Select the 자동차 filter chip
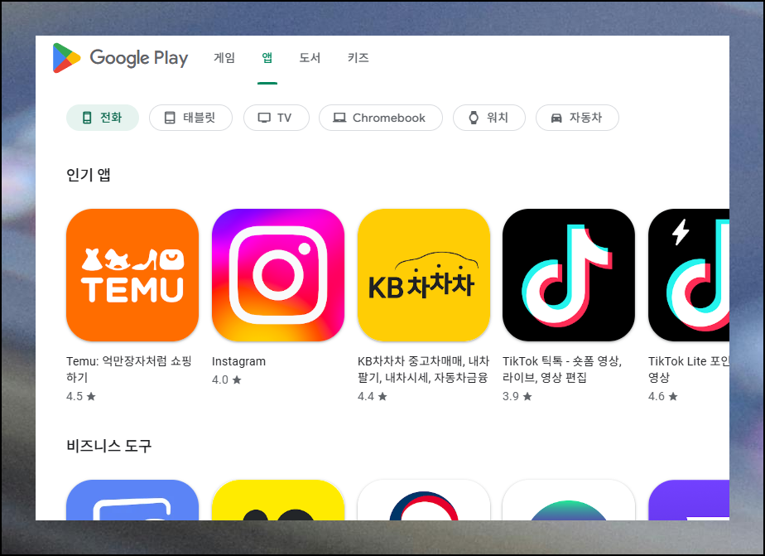This screenshot has height=556, width=765. pos(577,118)
